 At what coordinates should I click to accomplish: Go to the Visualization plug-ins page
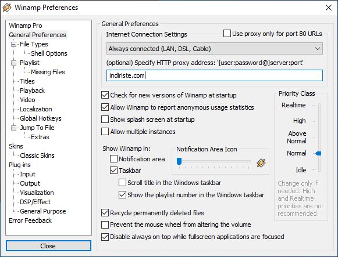pyautogui.click(x=37, y=193)
